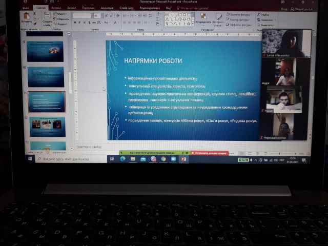Click the Reset (Сбросить) slide button

click(60, 19)
